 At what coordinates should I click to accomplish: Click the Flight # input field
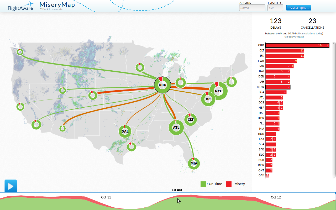click(x=275, y=8)
